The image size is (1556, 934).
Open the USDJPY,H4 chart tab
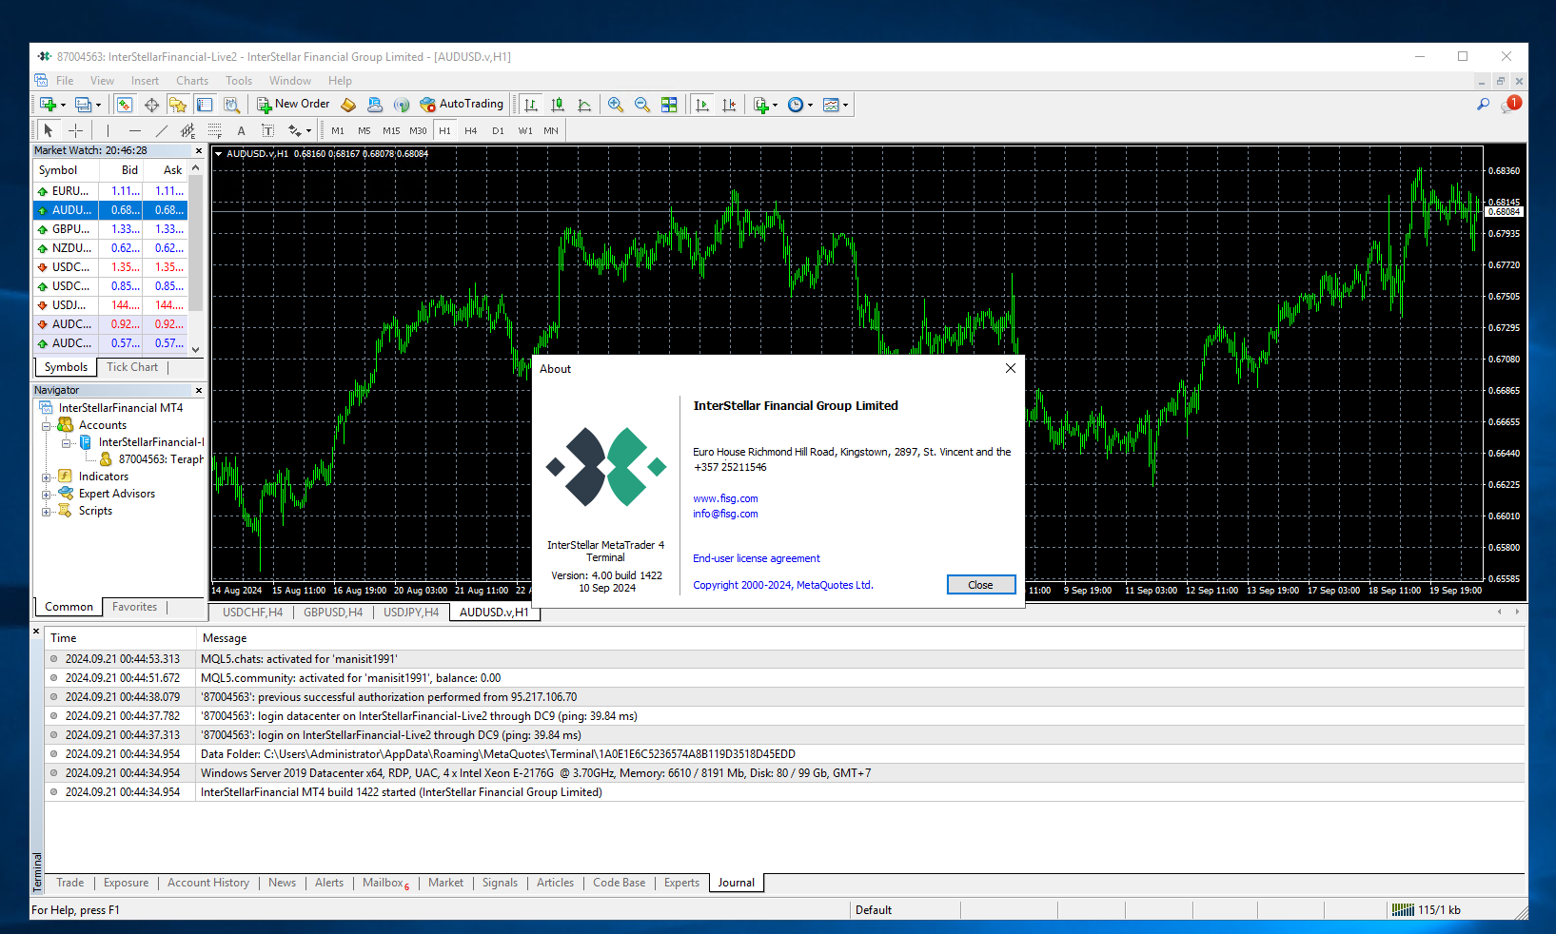click(x=411, y=613)
